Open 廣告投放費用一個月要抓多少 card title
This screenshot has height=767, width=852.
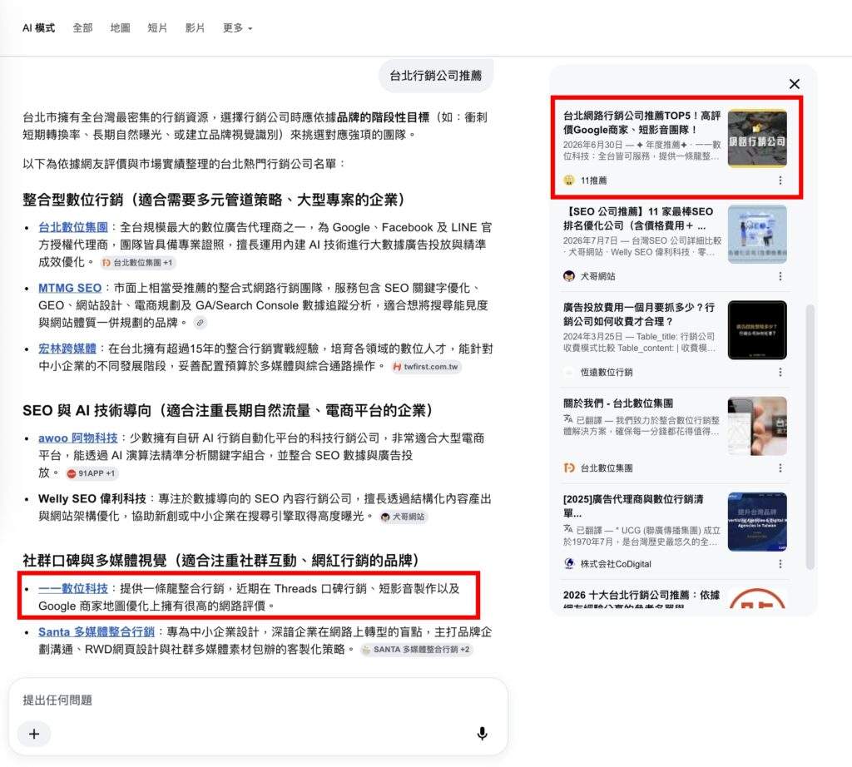click(639, 314)
